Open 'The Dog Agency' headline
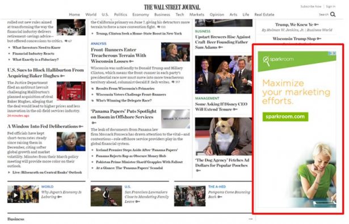Image resolution: width=349 pixels, height=224 pixels. point(222,163)
